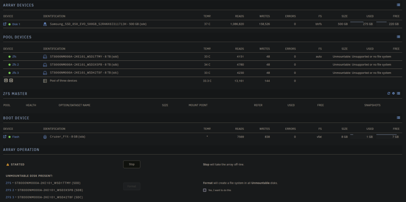Open Disk 1 share browse icon
This screenshot has height=202, width=406.
(4, 24)
